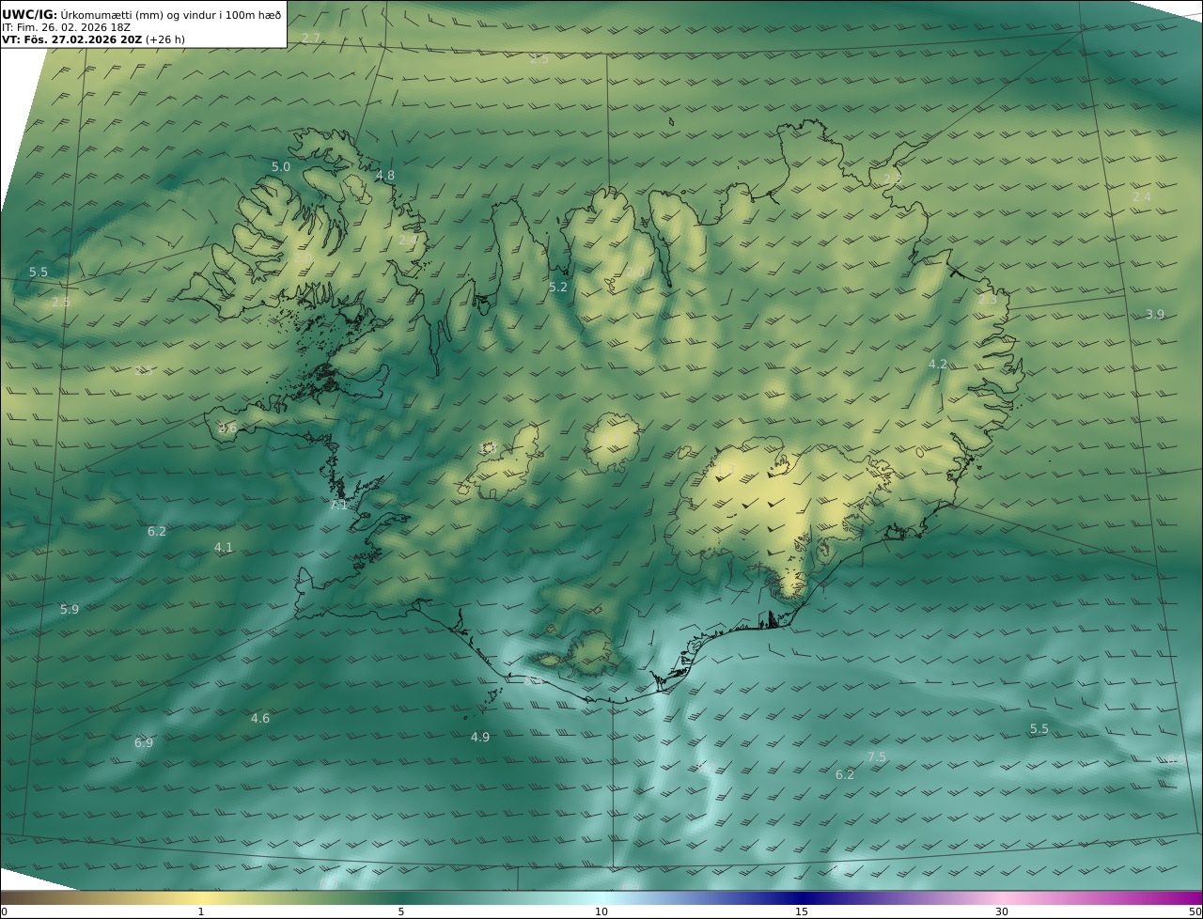Image resolution: width=1203 pixels, height=919 pixels.
Task: Click the 4.1 value label on the map
Action: click(224, 547)
